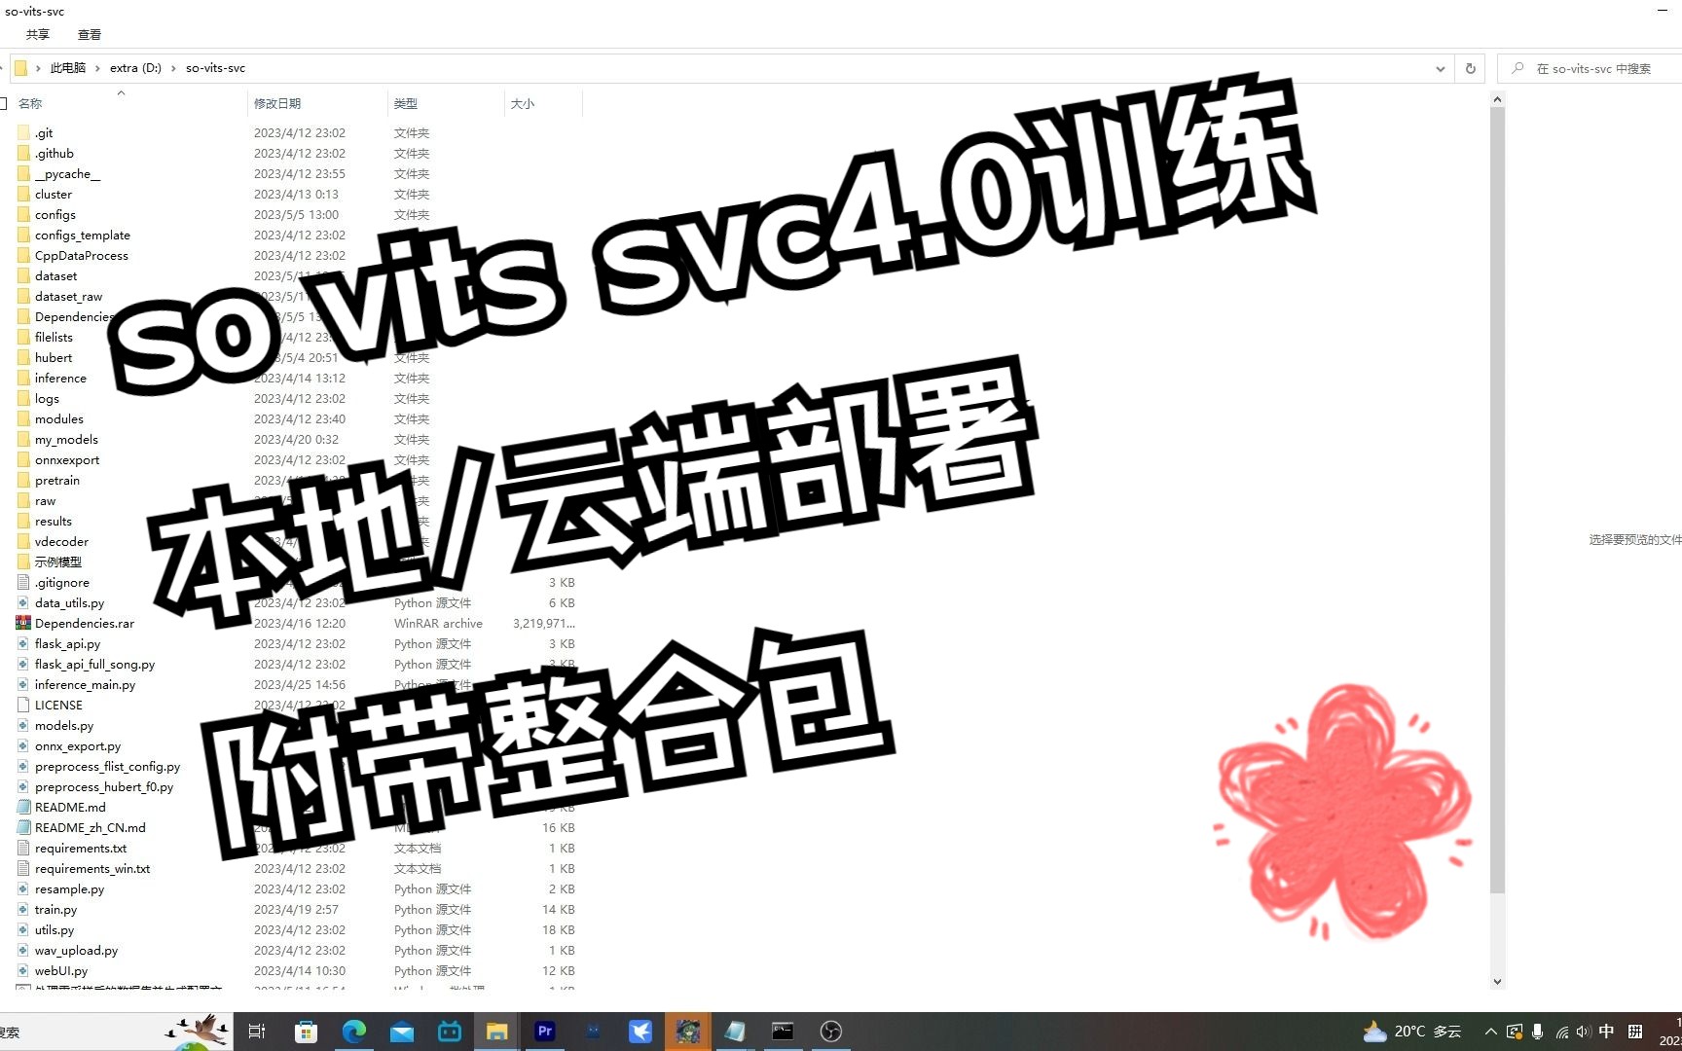Expand the address bar history dropdown
Image resolution: width=1682 pixels, height=1051 pixels.
pyautogui.click(x=1441, y=68)
